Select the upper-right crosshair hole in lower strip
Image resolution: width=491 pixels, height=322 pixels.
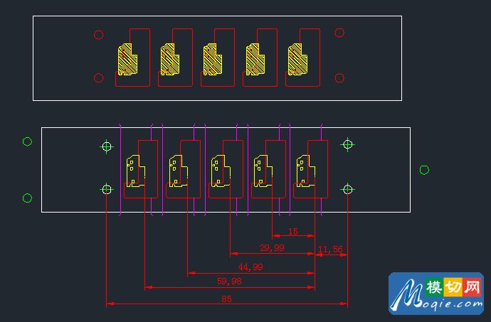pyautogui.click(x=347, y=144)
